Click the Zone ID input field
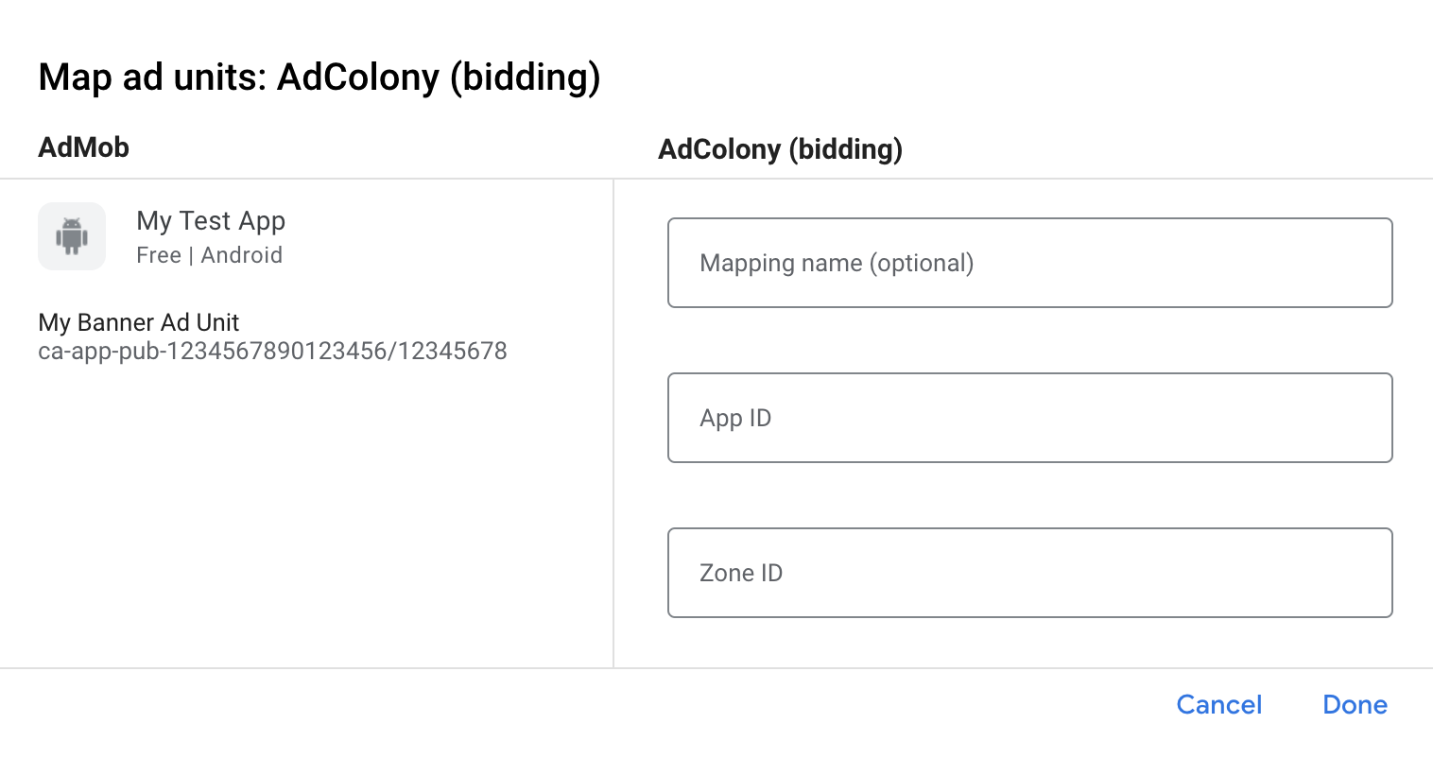 pyautogui.click(x=1029, y=573)
